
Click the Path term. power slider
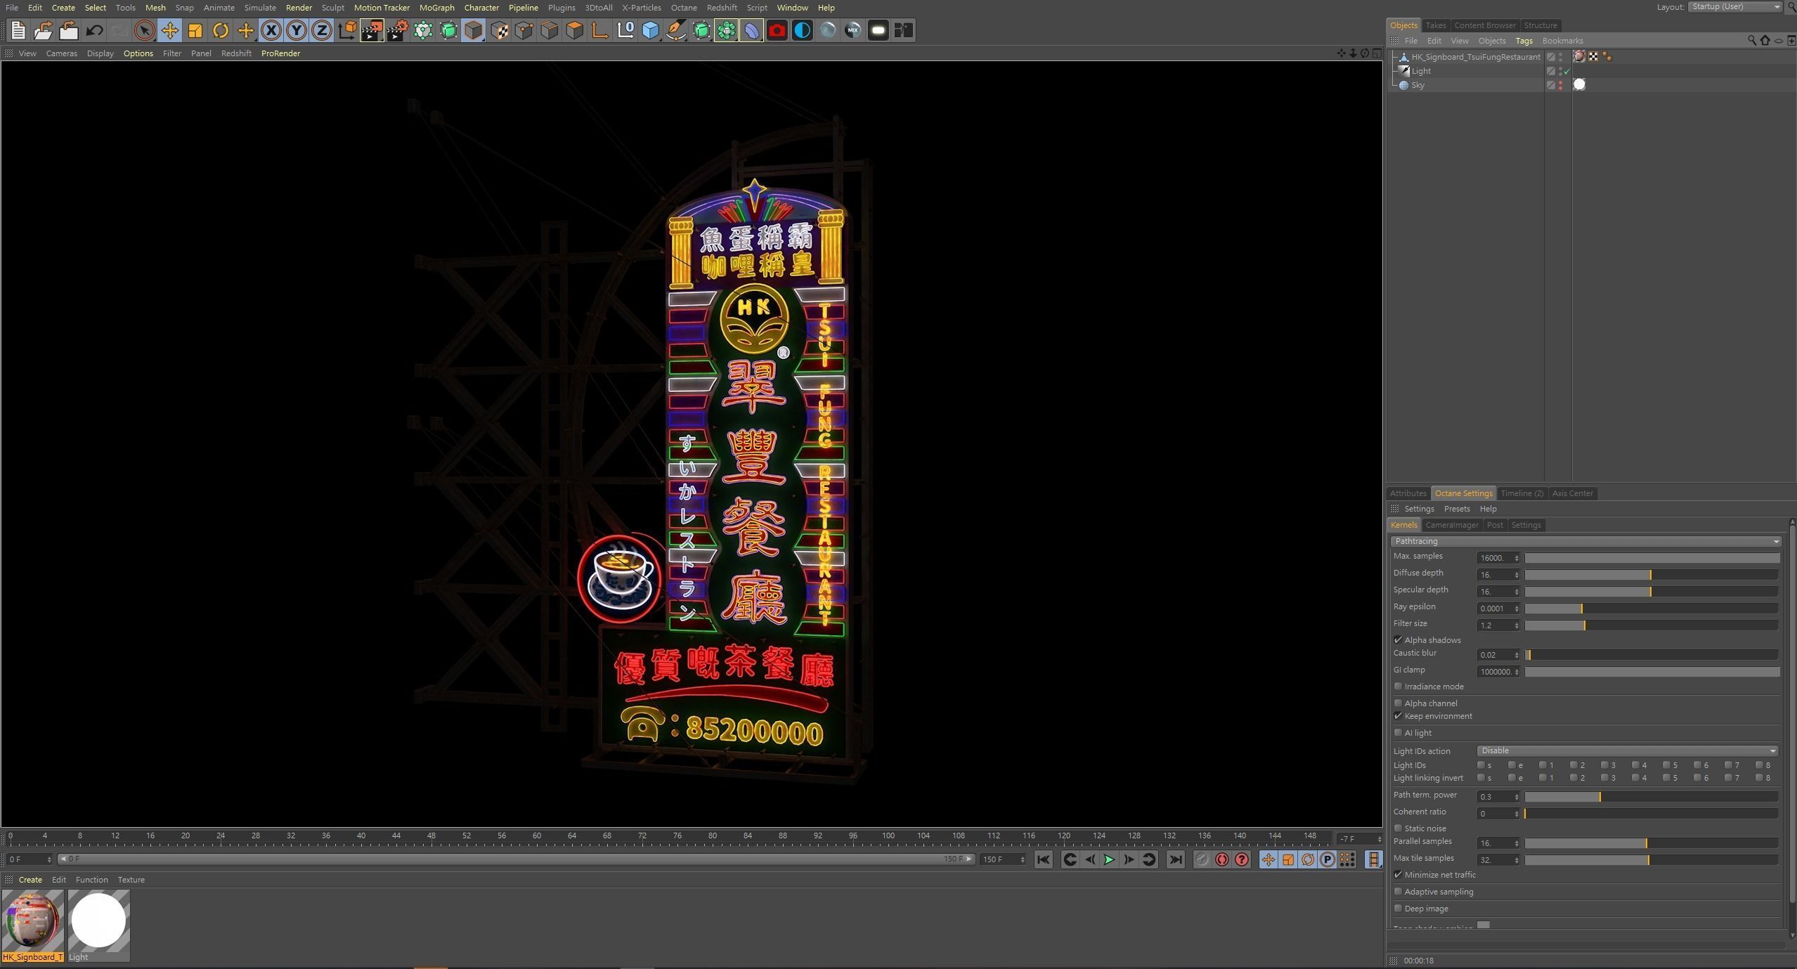1652,797
